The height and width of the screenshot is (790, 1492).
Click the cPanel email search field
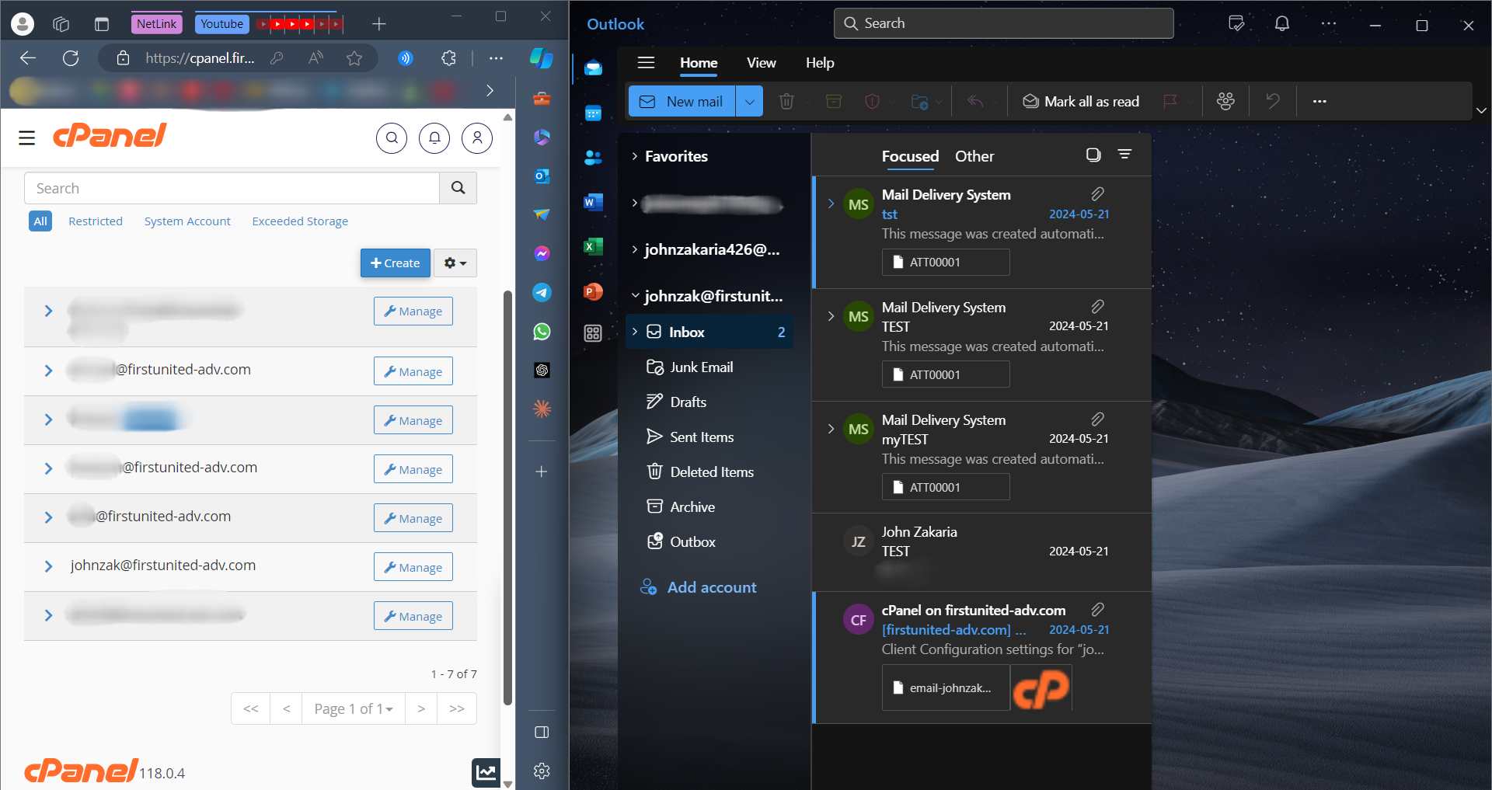click(232, 188)
